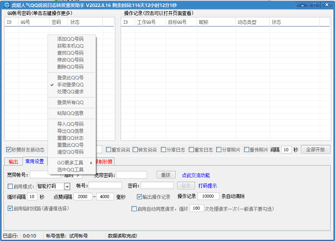Close the QQ assistant window
Image resolution: width=335 pixels, height=241 pixels.
(x=326, y=5)
